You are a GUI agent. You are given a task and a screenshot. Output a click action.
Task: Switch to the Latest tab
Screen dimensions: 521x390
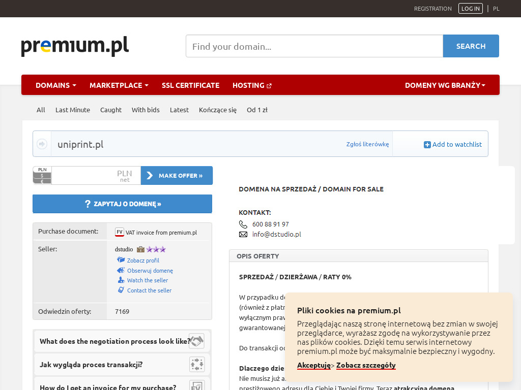tap(179, 110)
